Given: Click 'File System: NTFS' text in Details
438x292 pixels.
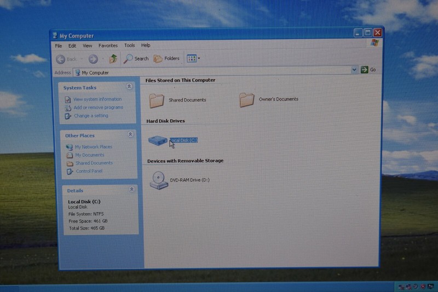Looking at the screenshot, I should (x=86, y=214).
